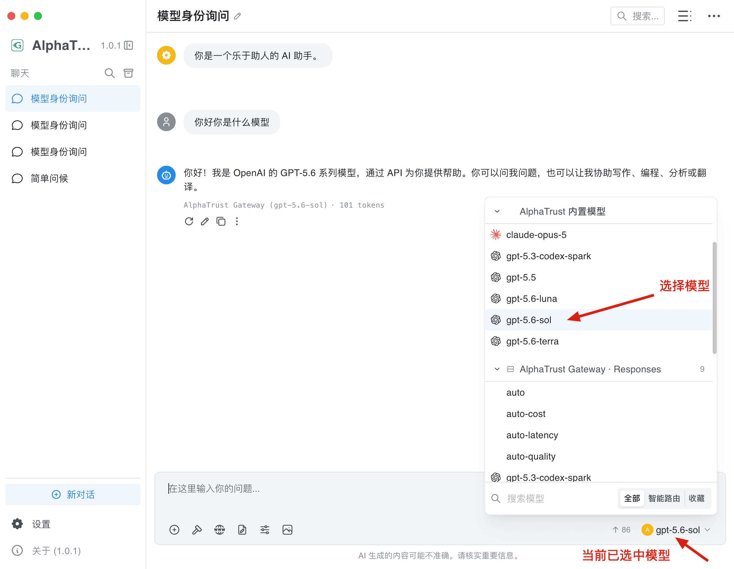Image resolution: width=734 pixels, height=569 pixels.
Task: Choose the auto-cost routing model
Action: (x=598, y=414)
